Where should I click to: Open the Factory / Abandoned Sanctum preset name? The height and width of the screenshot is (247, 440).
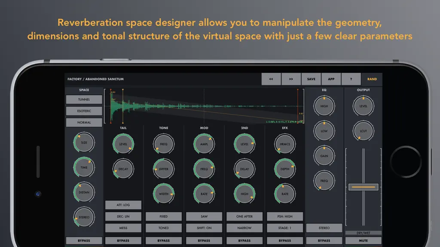coord(95,79)
